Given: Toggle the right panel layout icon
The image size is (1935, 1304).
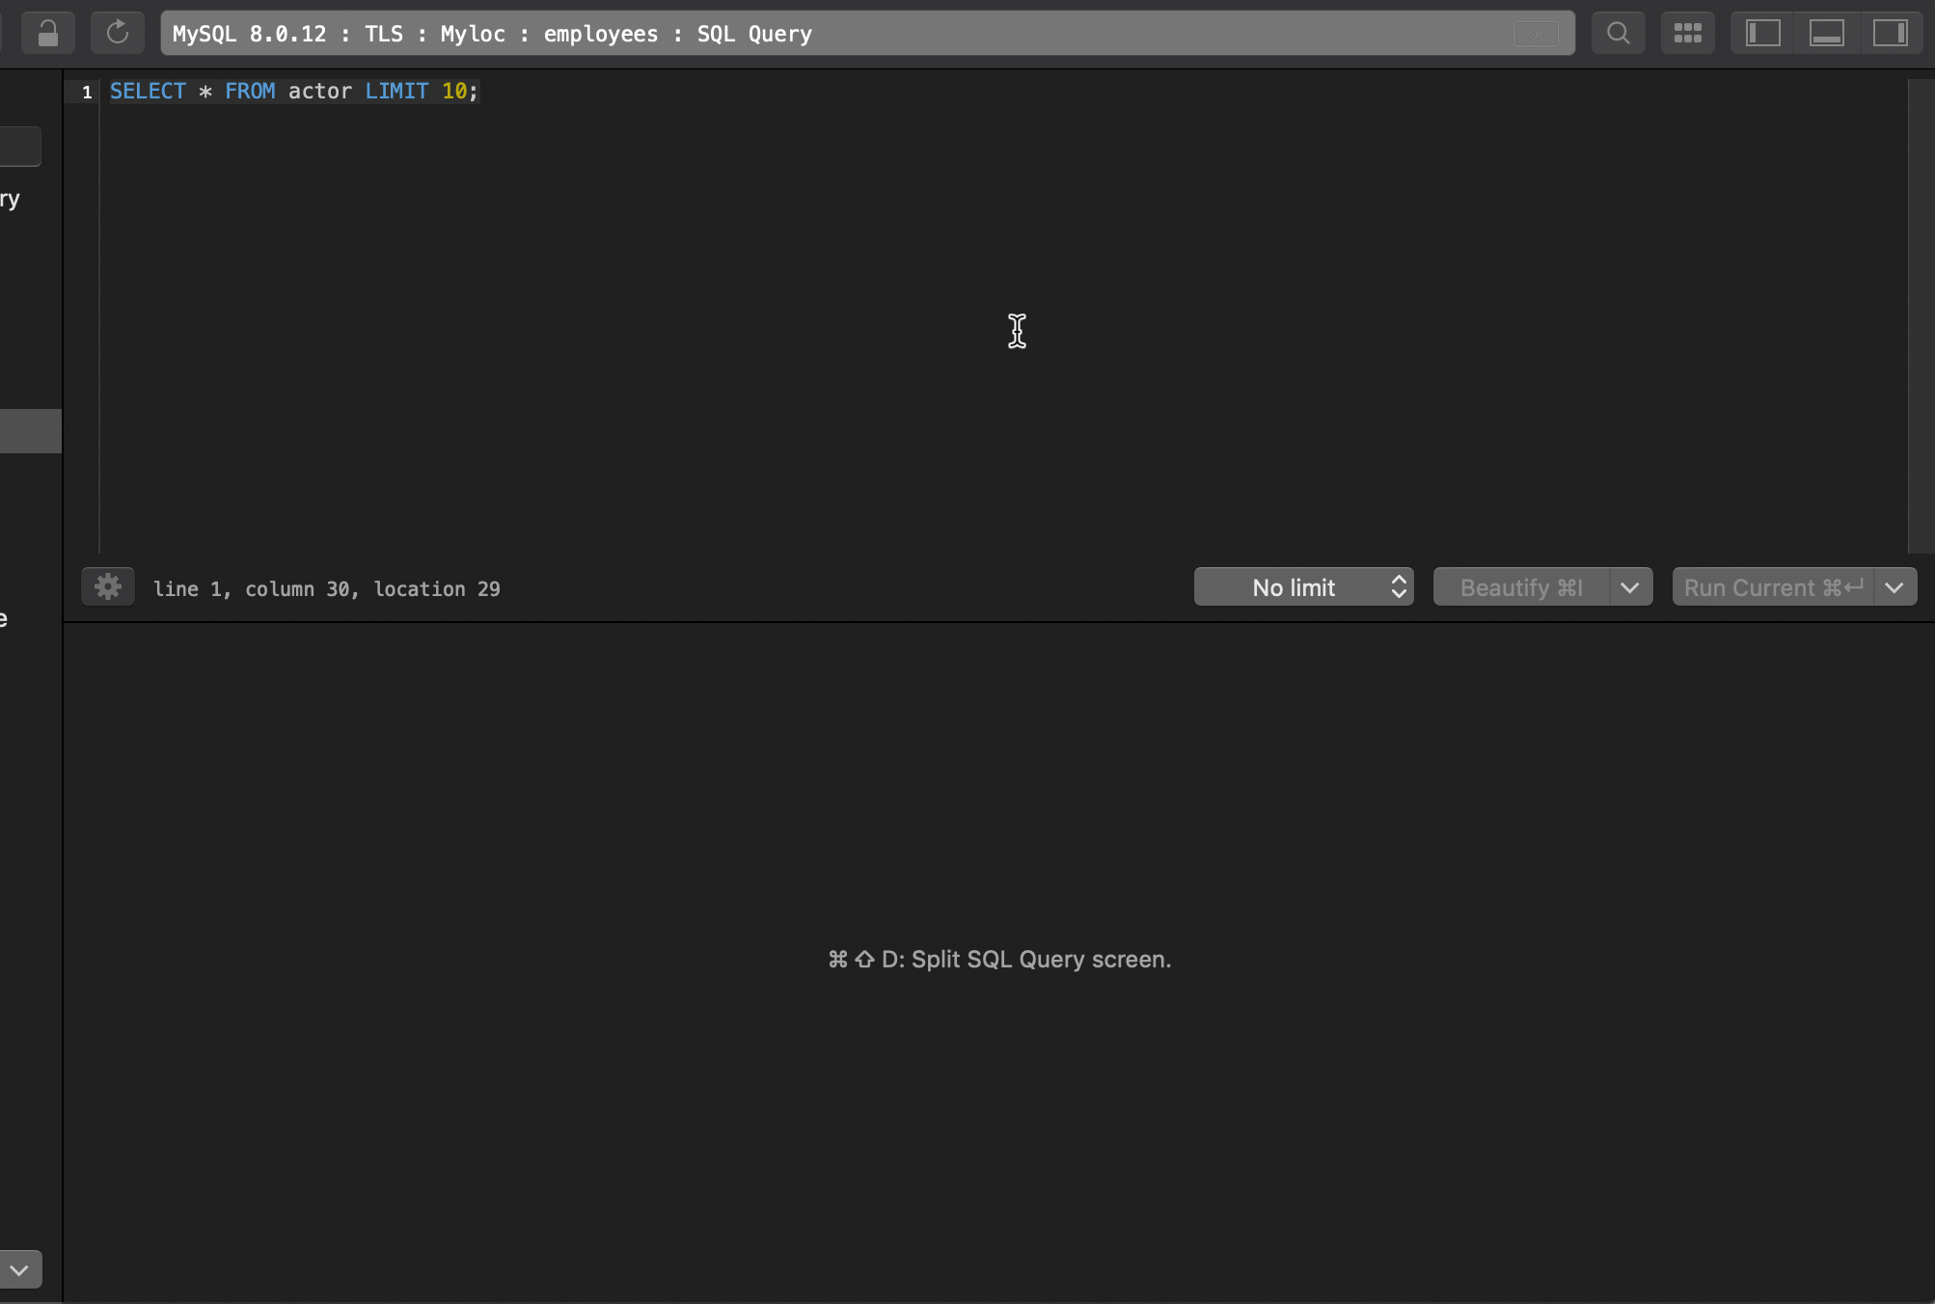Looking at the screenshot, I should pyautogui.click(x=1890, y=32).
